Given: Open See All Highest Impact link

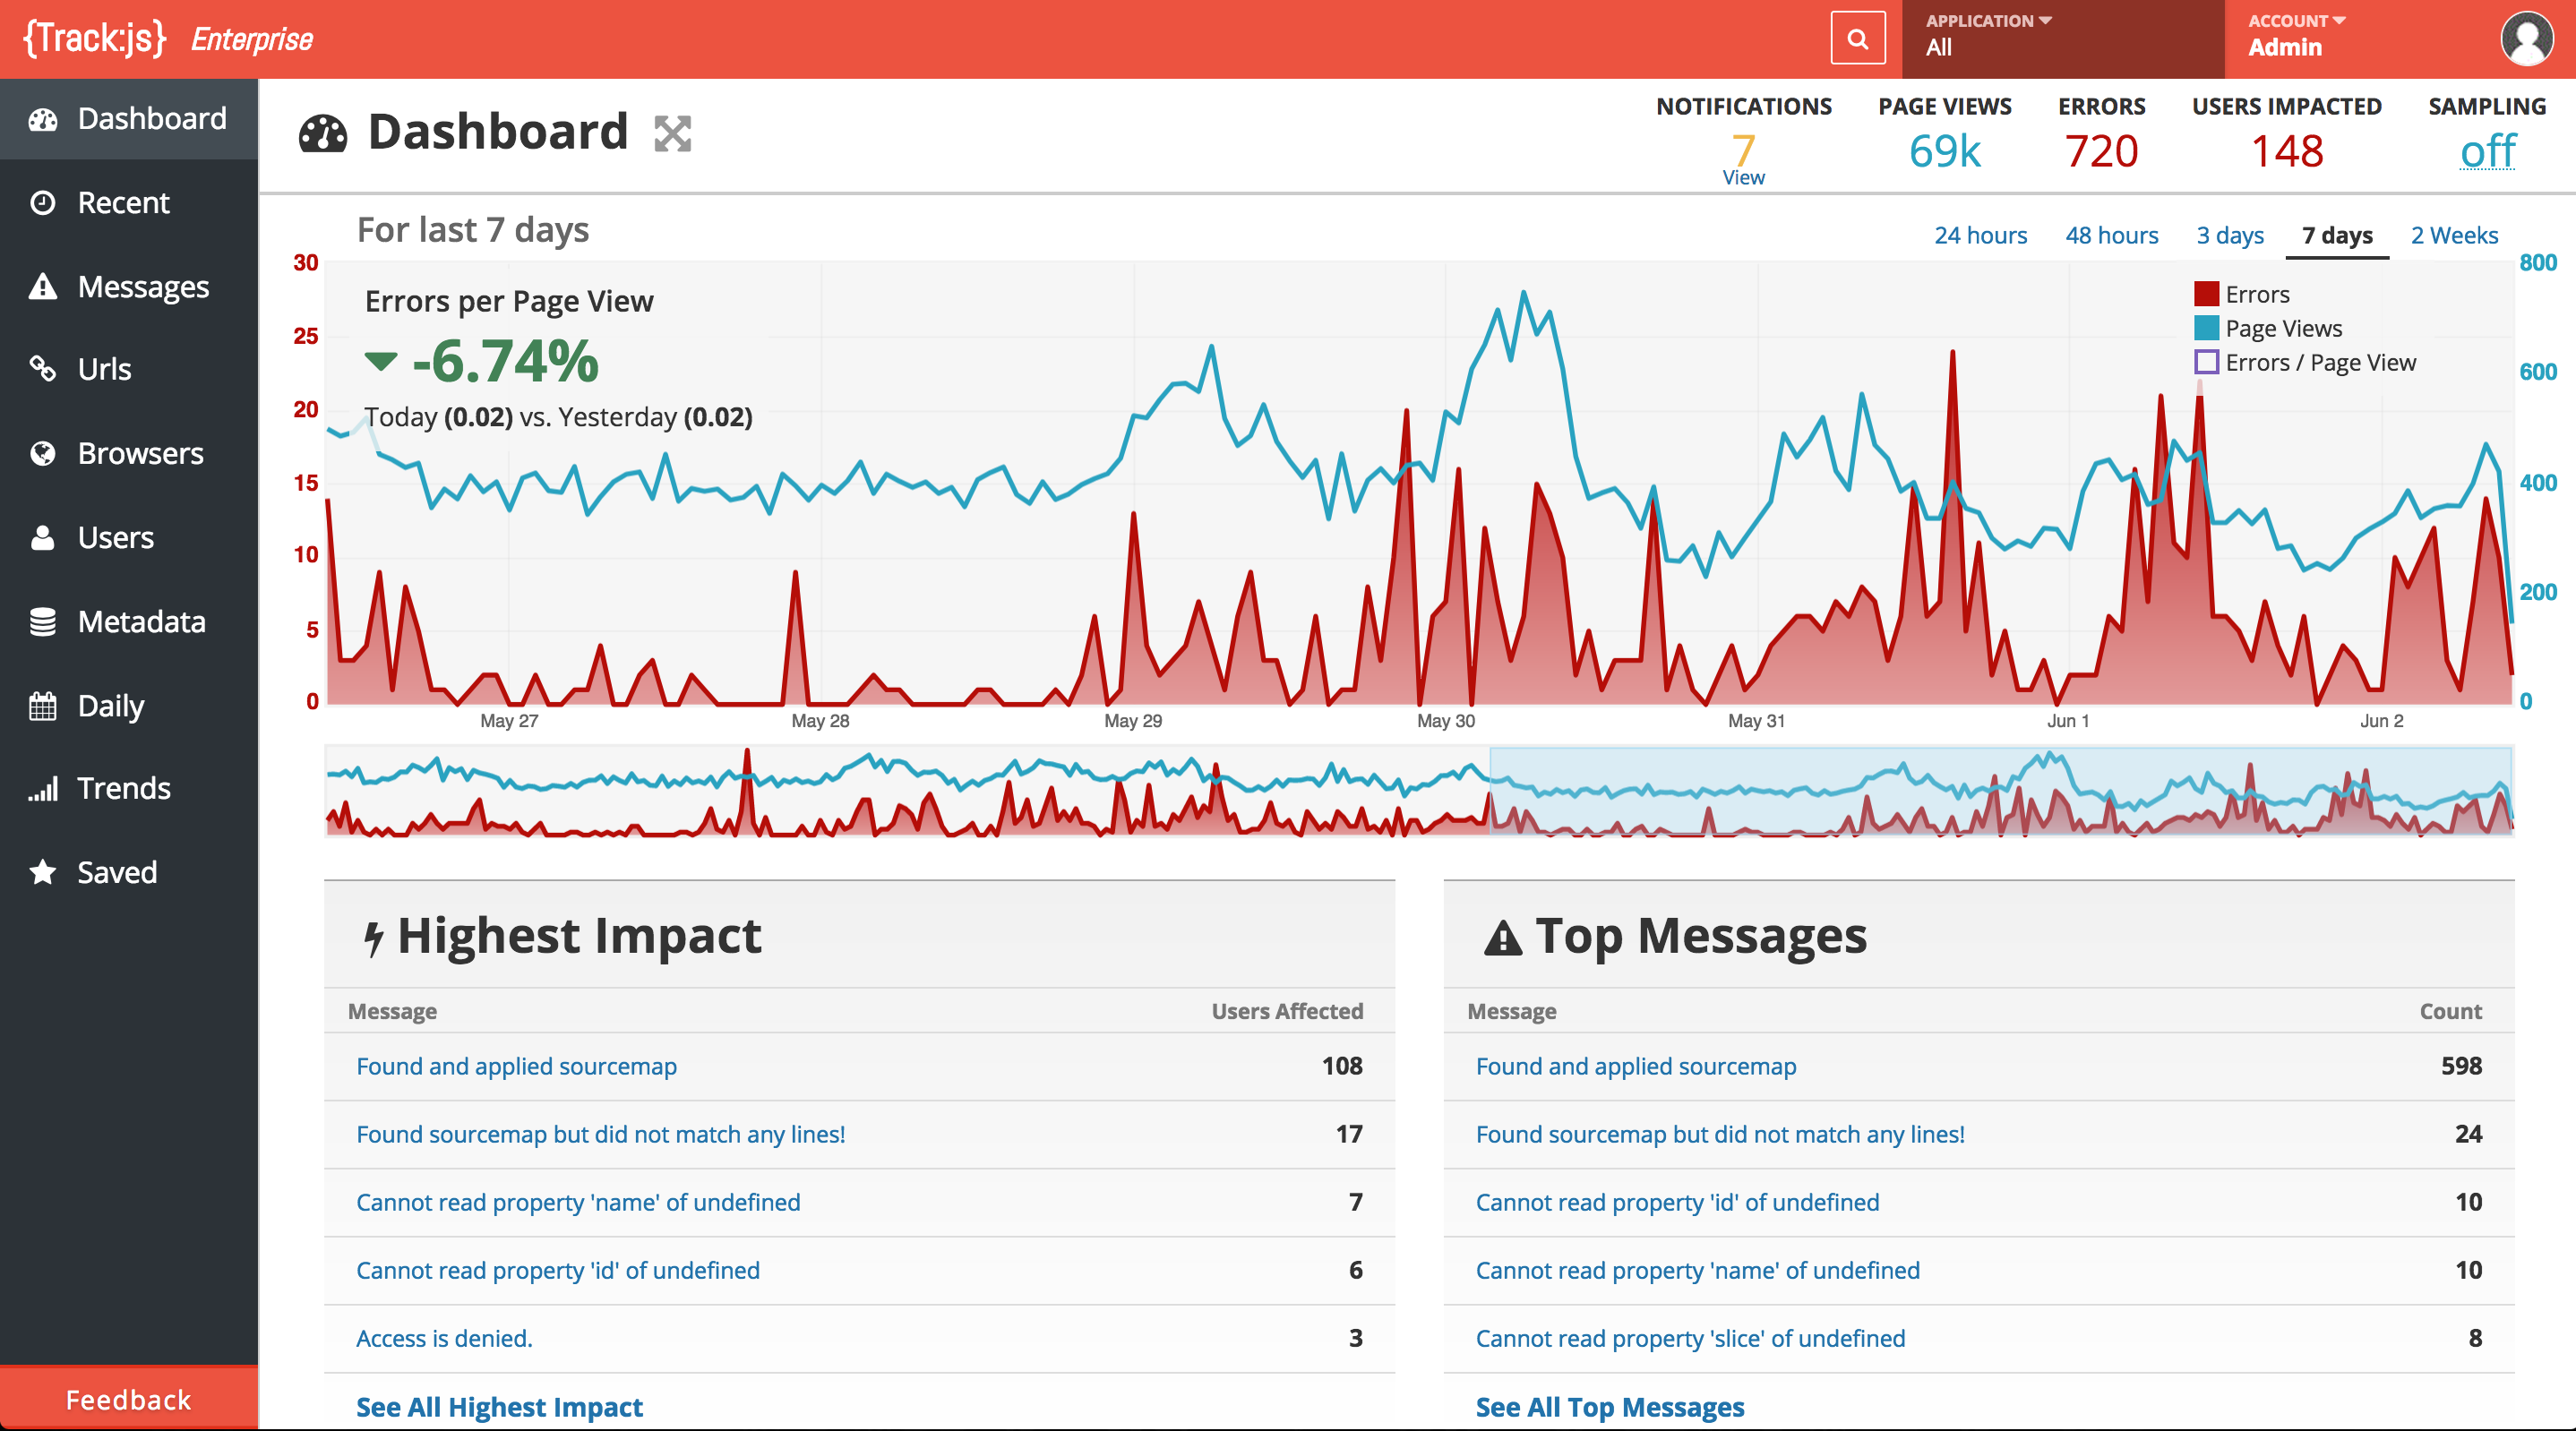Looking at the screenshot, I should (499, 1407).
